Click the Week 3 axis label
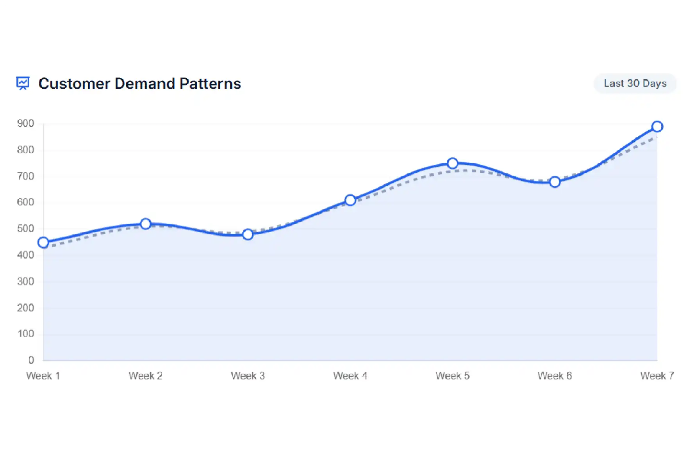Viewport: 687px width, 454px height. tap(248, 376)
